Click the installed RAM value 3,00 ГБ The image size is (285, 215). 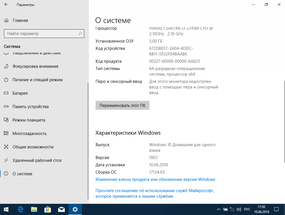pos(155,41)
